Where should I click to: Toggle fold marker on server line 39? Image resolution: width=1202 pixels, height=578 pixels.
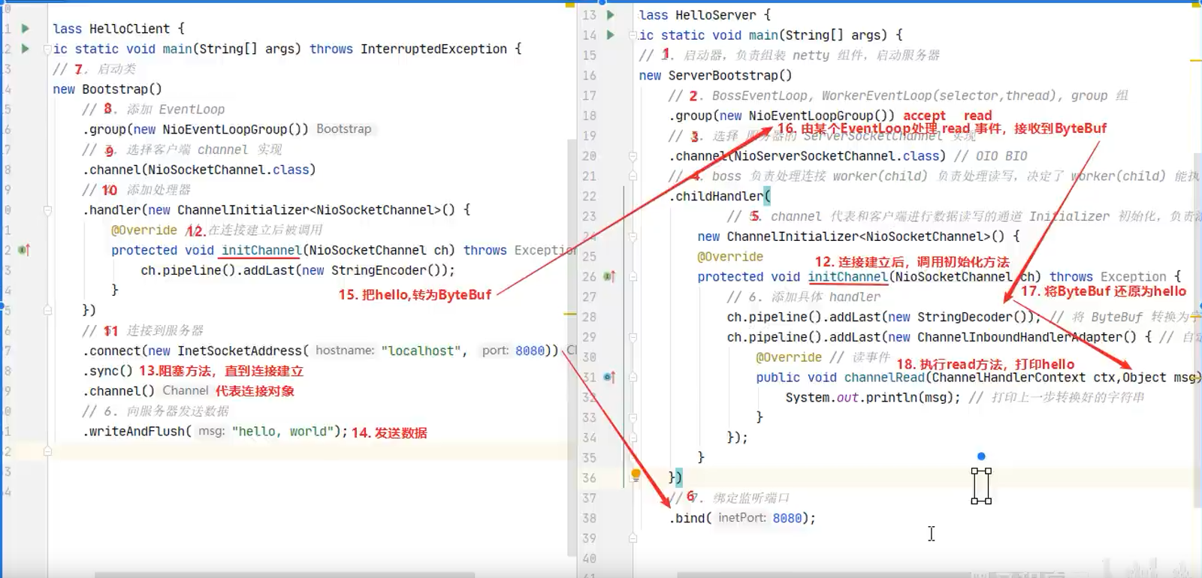633,538
